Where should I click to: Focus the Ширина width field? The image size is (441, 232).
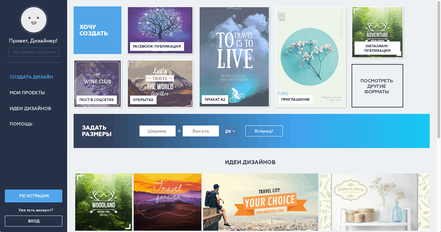(x=158, y=131)
